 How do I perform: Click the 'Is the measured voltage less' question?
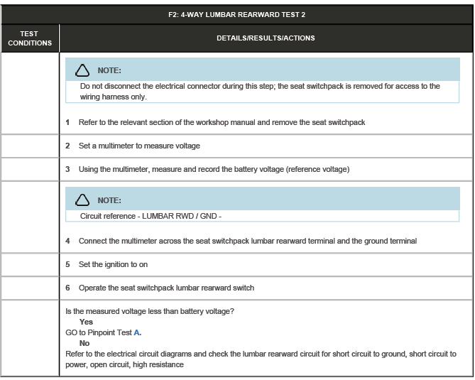pos(152,311)
